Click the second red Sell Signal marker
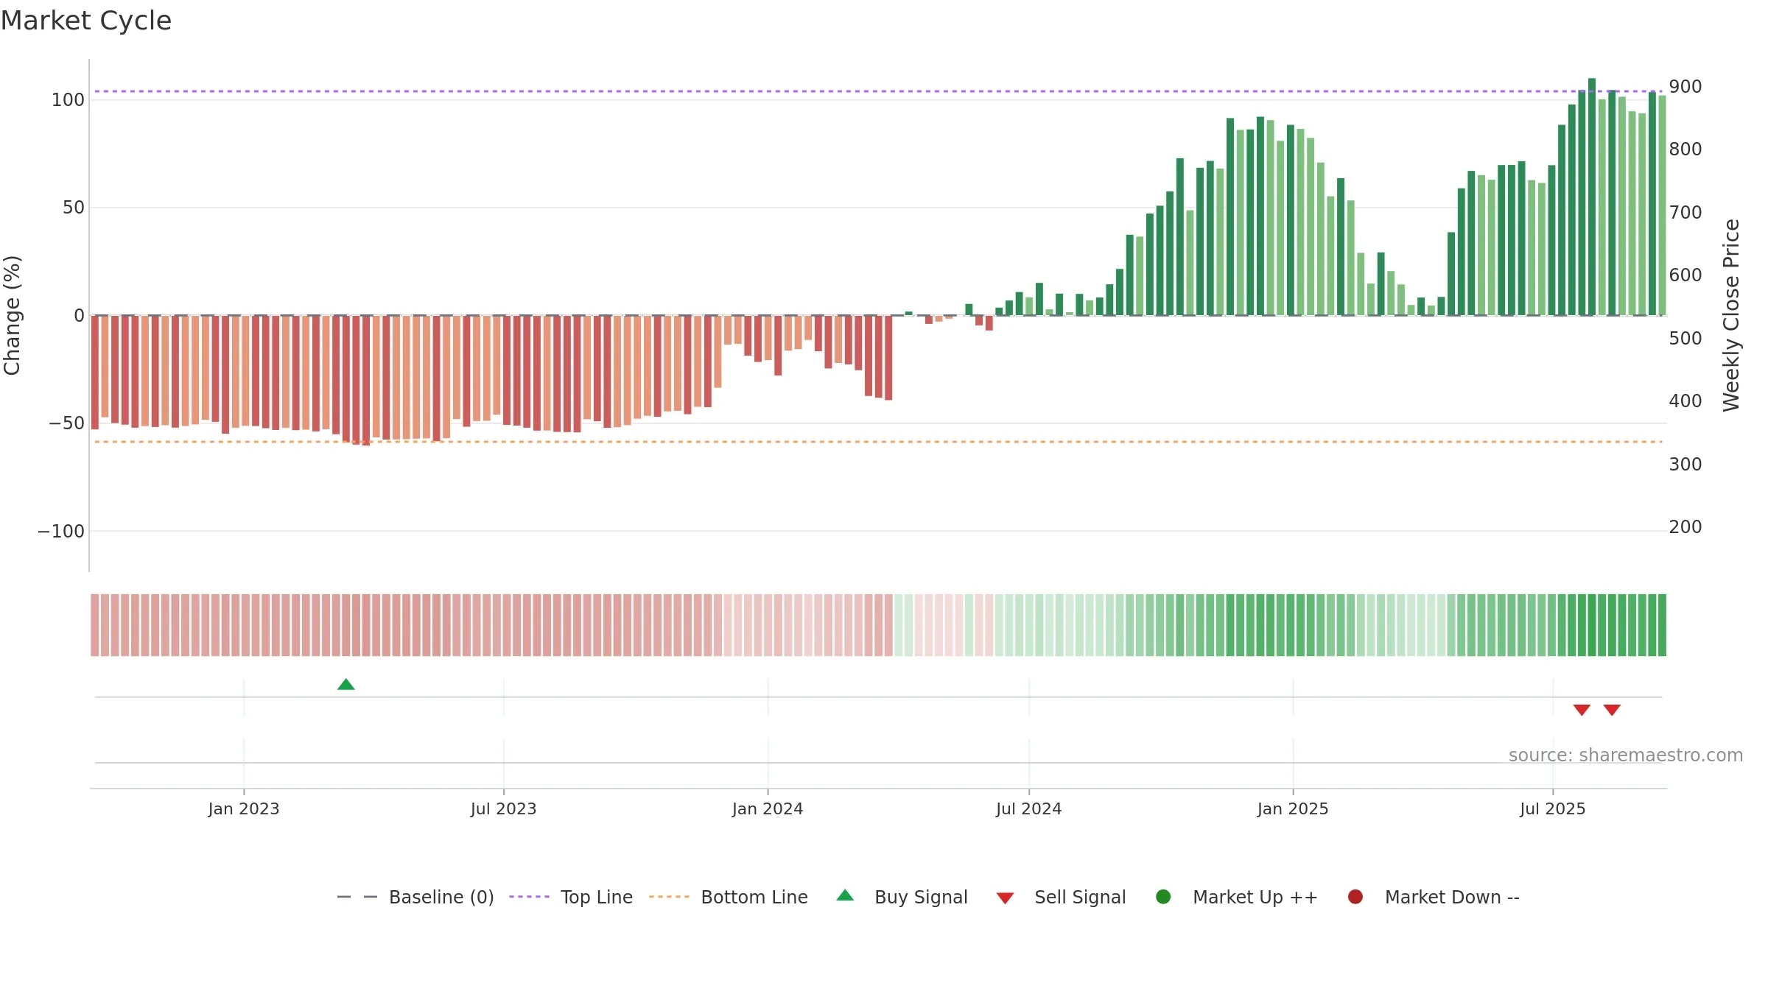This screenshot has height=994, width=1768. tap(1612, 710)
